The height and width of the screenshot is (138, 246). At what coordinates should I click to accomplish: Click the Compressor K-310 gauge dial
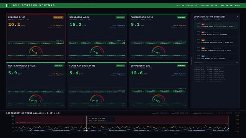coord(158,50)
